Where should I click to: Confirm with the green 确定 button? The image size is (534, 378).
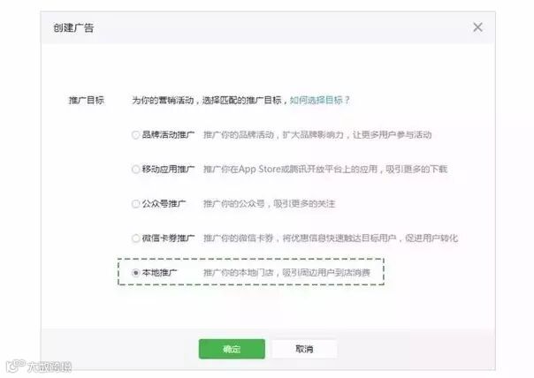coord(232,349)
